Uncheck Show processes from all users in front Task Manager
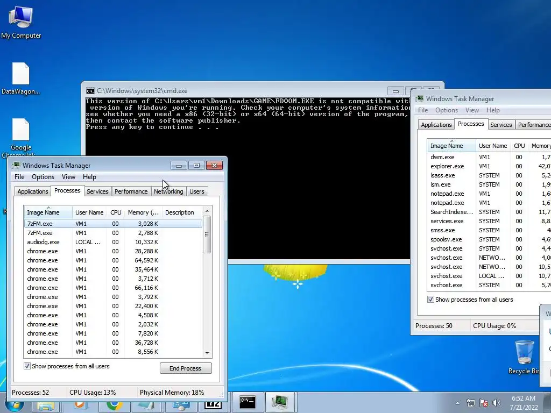Viewport: 551px width, 413px height. 27,366
